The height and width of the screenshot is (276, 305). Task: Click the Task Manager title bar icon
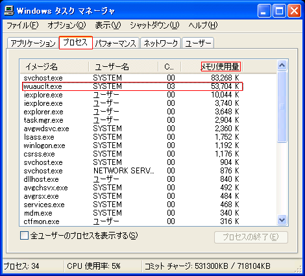click(x=9, y=10)
